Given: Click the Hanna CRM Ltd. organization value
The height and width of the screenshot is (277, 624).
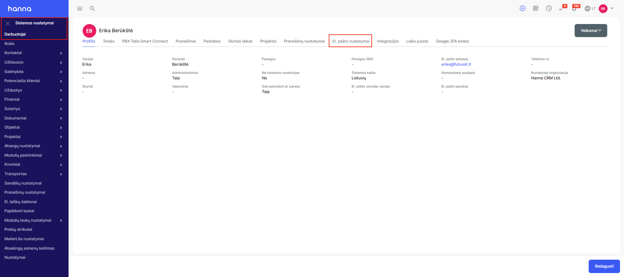Looking at the screenshot, I should pyautogui.click(x=546, y=78).
